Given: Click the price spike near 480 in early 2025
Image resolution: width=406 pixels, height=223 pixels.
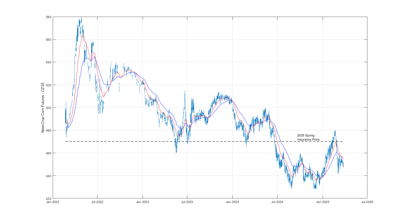Looking at the screenshot, I should click(335, 132).
